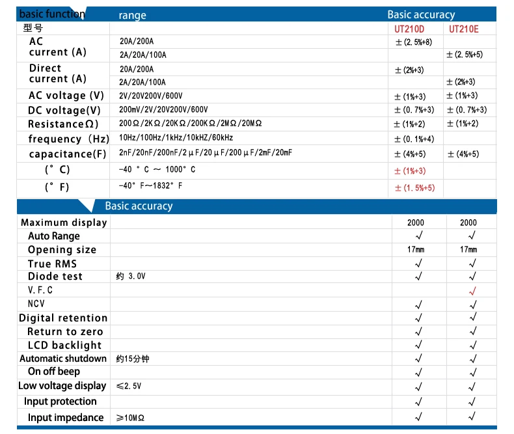Click Low voltage display checkmark for UT210D
Viewport: 514px width, 434px height.
click(x=418, y=387)
